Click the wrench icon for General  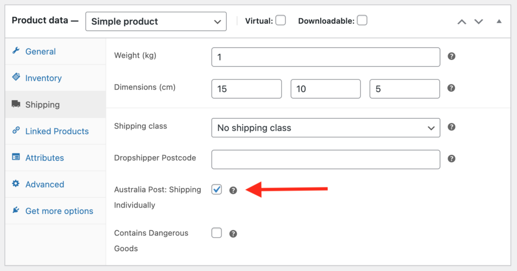[16, 51]
